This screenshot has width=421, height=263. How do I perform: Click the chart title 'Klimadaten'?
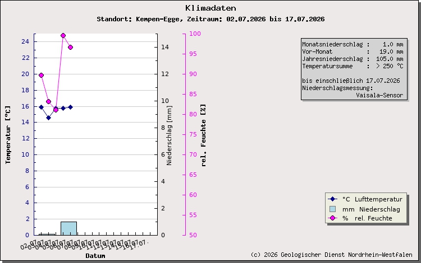(210, 8)
